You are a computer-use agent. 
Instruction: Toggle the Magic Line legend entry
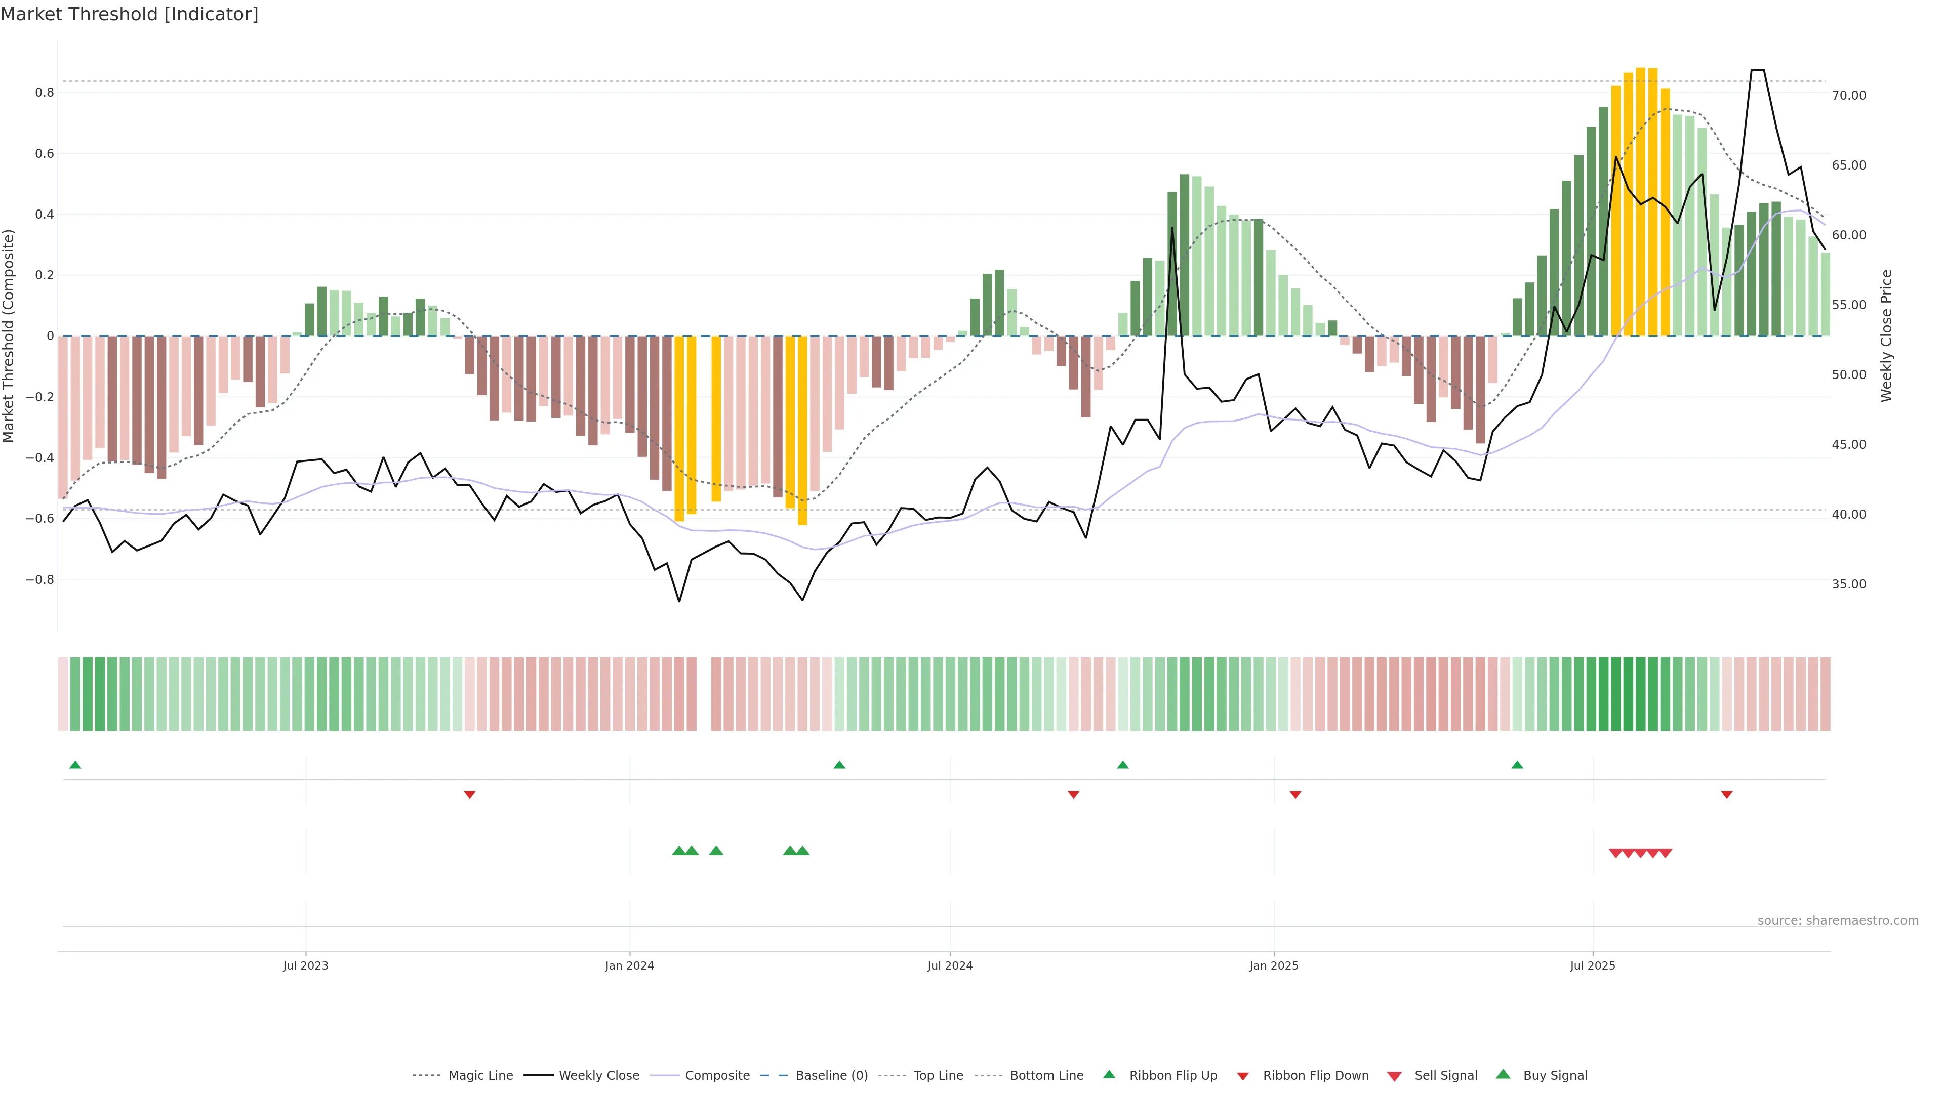point(480,1076)
